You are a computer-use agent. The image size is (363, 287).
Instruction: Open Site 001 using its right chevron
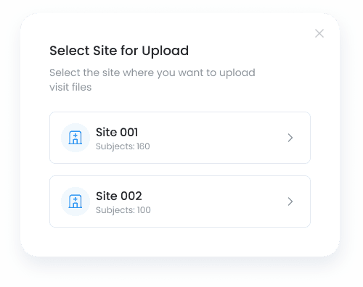290,138
